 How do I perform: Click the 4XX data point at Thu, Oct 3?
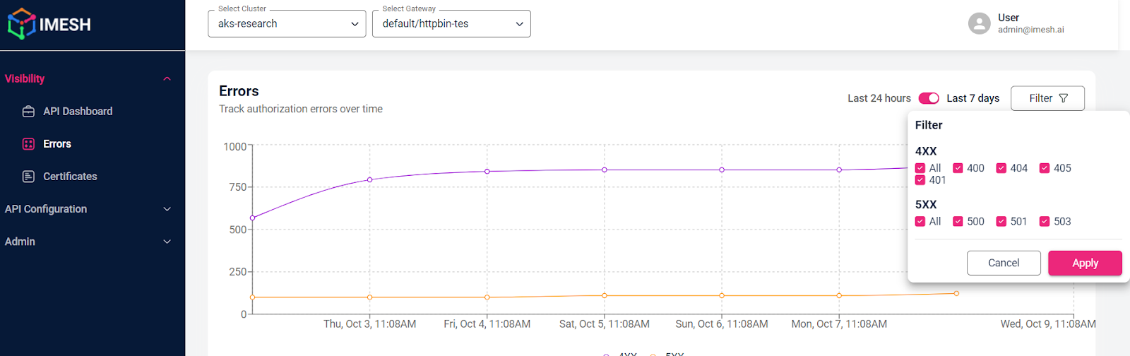tap(369, 180)
